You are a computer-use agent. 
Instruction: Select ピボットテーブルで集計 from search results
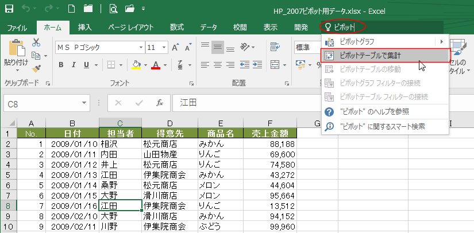pos(370,55)
